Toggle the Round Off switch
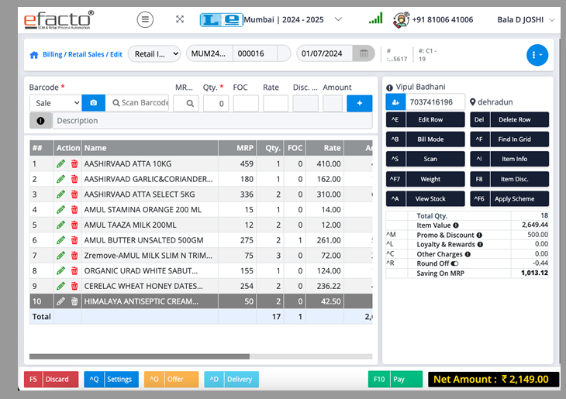Screen dimensions: 566x399 tap(454, 263)
